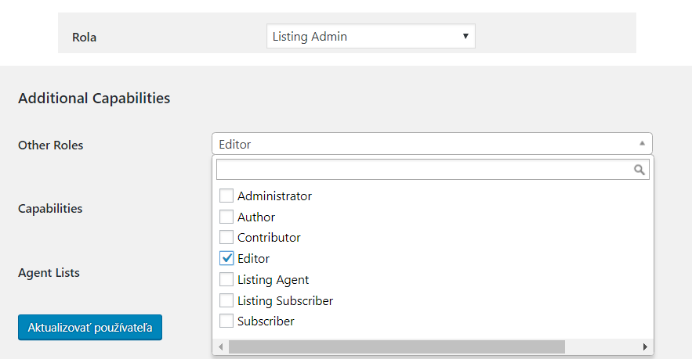Click the horizontal scrollbar thumb in the dropdown
The width and height of the screenshot is (692, 359).
397,346
